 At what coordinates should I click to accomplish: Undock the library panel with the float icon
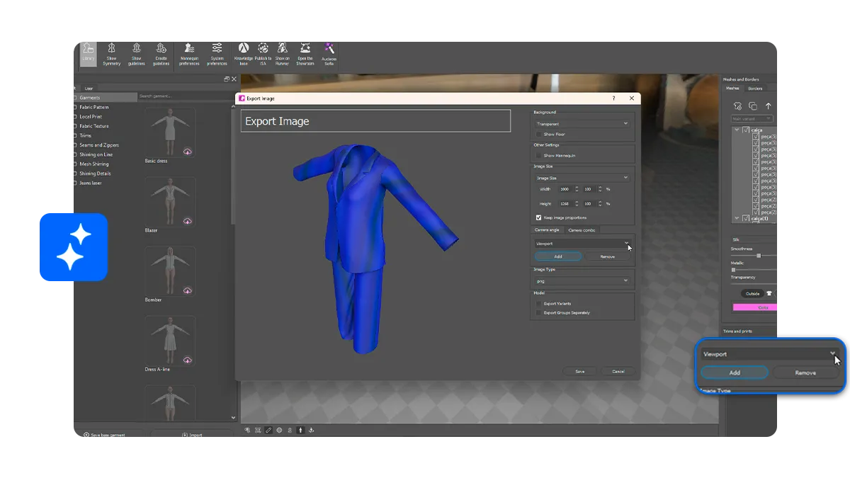click(227, 79)
